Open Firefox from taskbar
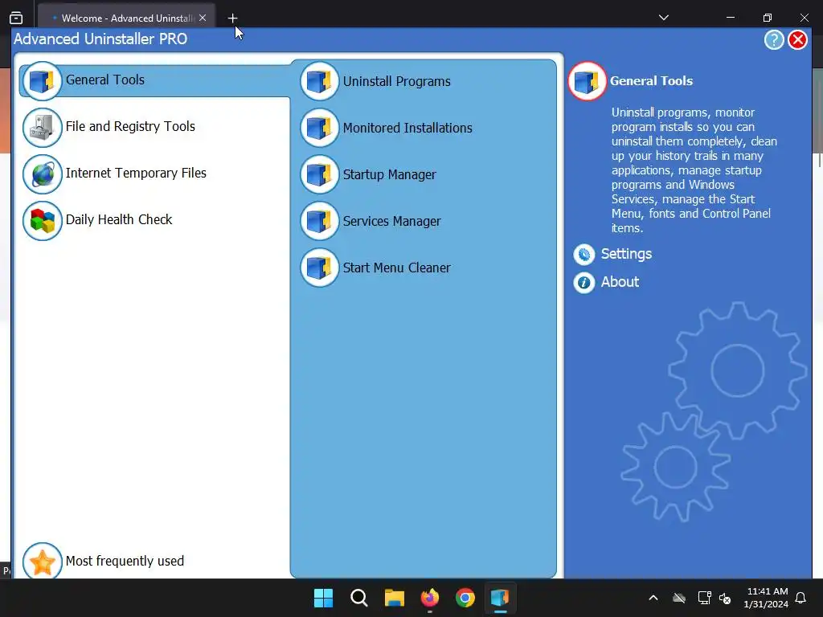 430,598
